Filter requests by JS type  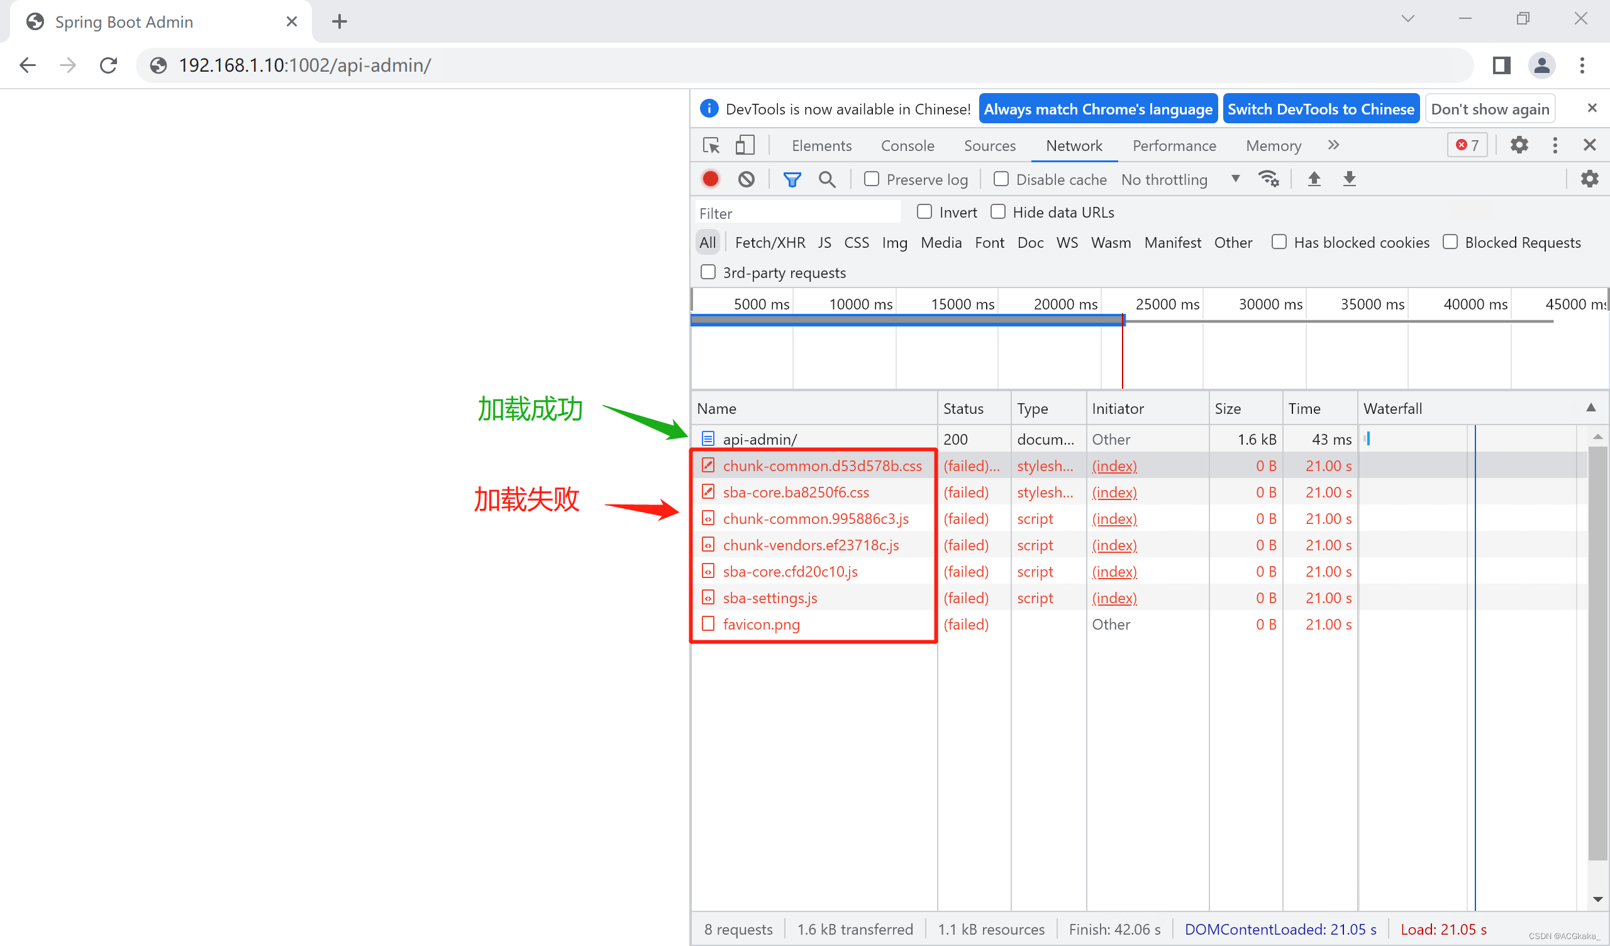[x=824, y=242]
